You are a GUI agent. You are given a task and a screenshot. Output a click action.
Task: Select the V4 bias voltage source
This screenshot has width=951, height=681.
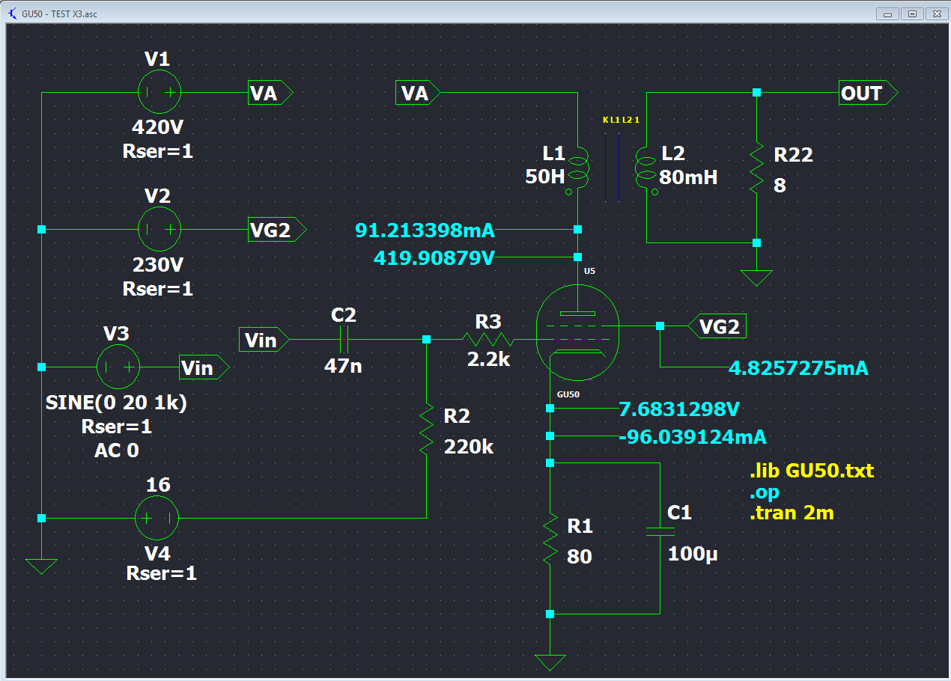pos(157,518)
